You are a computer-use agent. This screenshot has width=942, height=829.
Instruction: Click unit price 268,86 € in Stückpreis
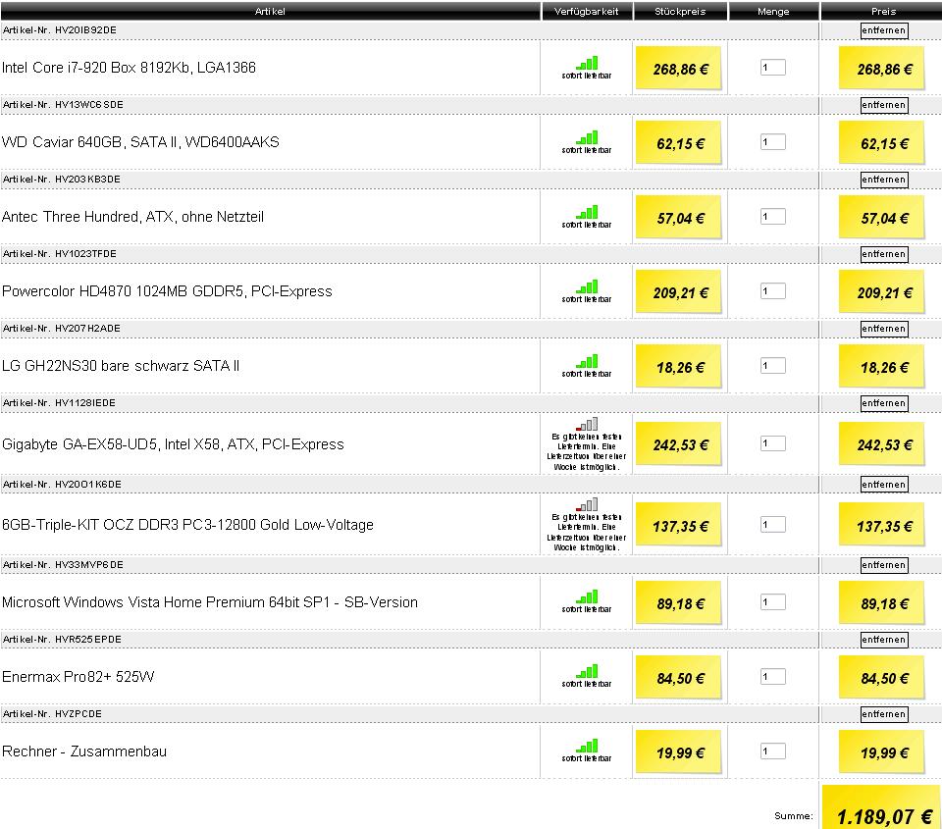click(680, 69)
